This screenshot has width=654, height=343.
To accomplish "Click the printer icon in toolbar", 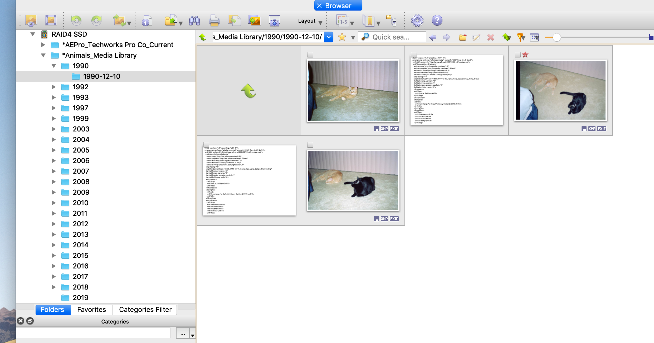I will pyautogui.click(x=214, y=21).
